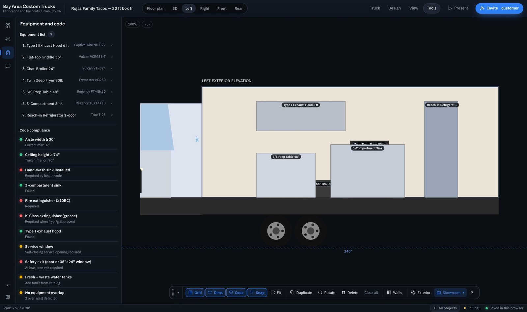Image resolution: width=527 pixels, height=312 pixels.
Task: Remove Twin Deep Fryer 80lb entry
Action: coord(112,80)
